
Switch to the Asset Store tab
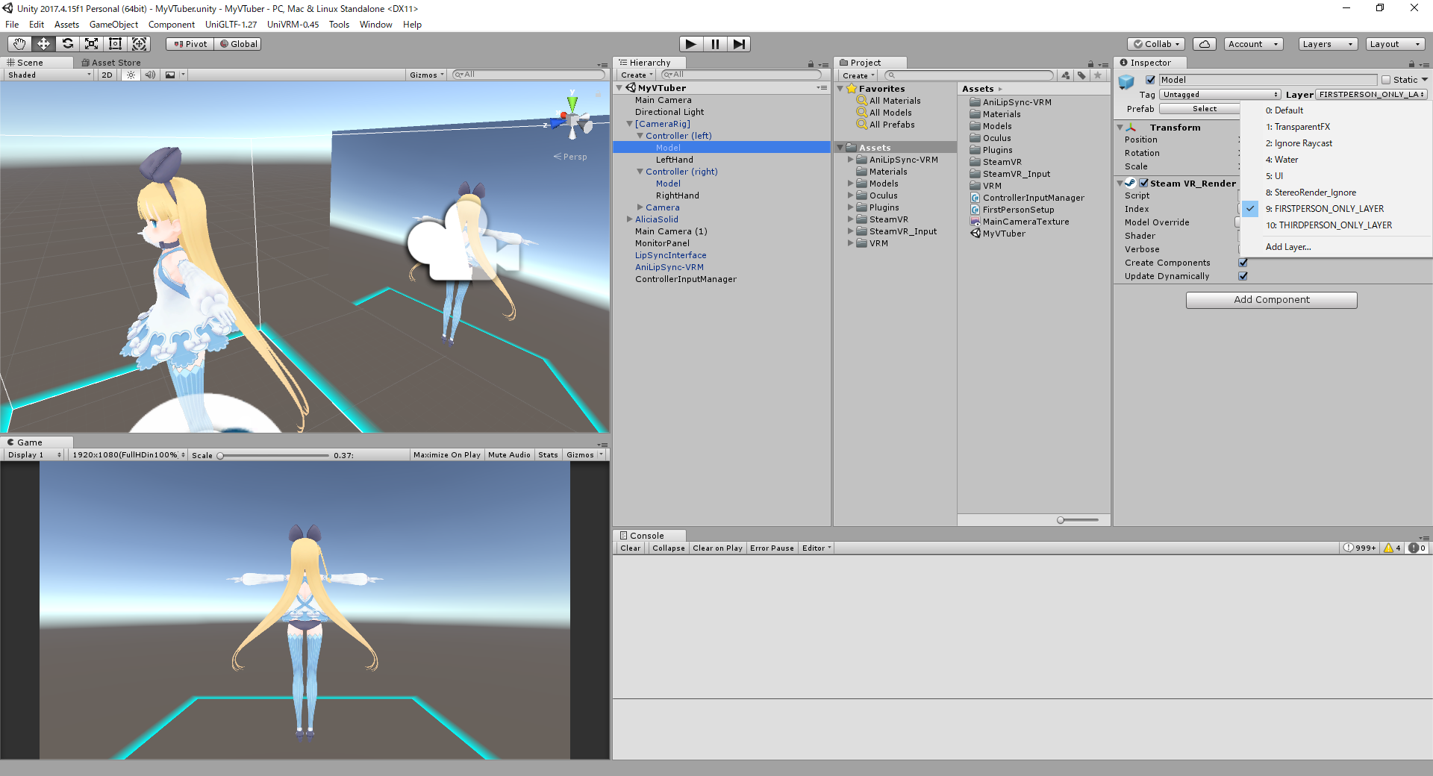pyautogui.click(x=110, y=63)
